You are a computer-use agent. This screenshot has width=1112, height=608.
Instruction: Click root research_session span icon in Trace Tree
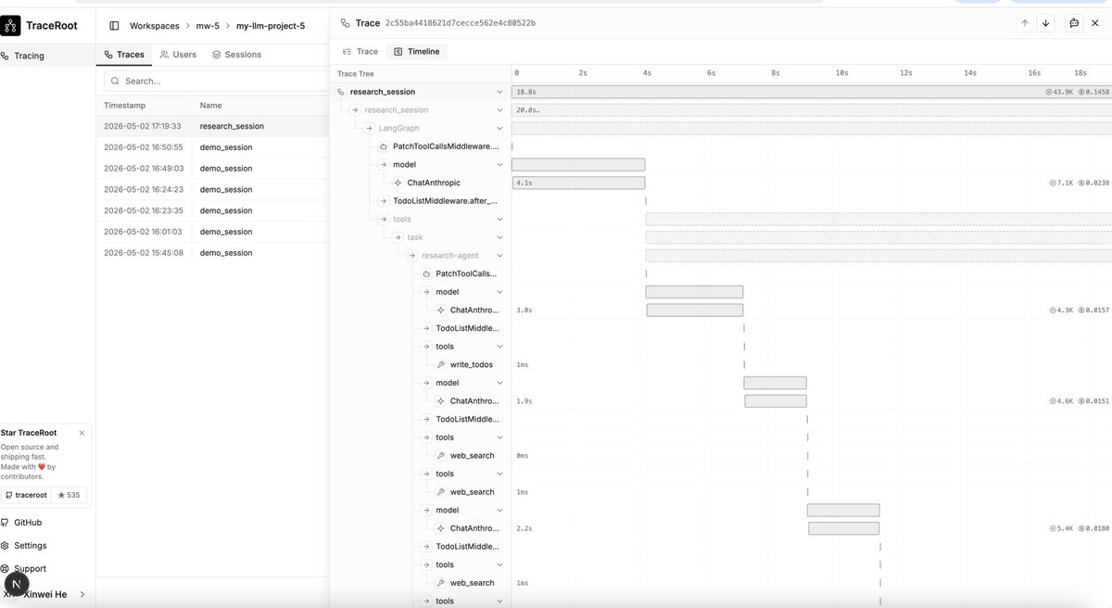(341, 92)
